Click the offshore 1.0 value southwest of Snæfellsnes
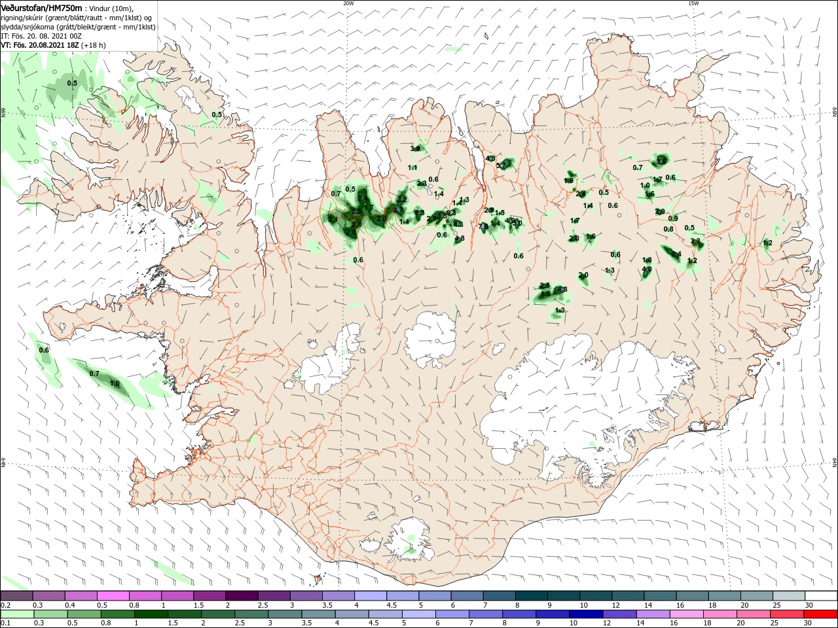838x628 pixels. point(115,384)
